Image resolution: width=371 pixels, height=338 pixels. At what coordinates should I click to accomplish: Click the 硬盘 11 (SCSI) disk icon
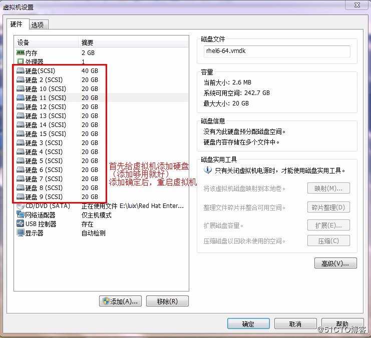tap(21, 97)
